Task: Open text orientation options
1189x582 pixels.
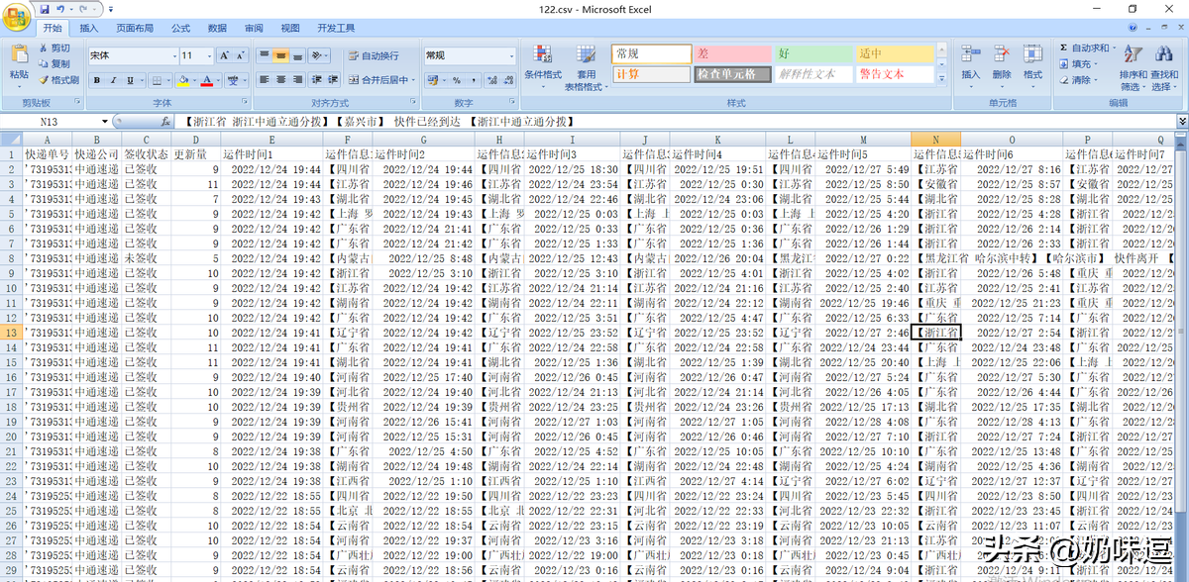Action: 318,55
